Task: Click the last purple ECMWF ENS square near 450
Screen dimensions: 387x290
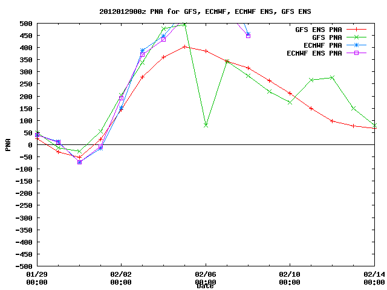Action: click(x=249, y=36)
